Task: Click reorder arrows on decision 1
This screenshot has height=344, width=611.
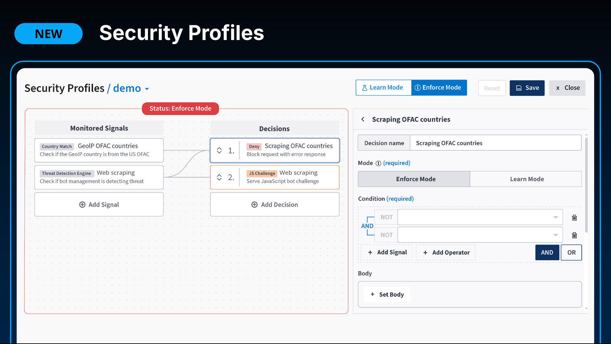Action: point(219,150)
